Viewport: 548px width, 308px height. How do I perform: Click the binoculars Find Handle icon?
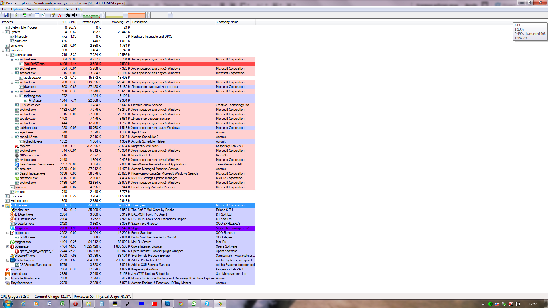tap(68, 15)
